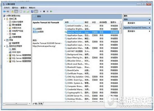Select the Background Intelligent service row
This screenshot has height=111, width=154.
pyautogui.click(x=92, y=54)
